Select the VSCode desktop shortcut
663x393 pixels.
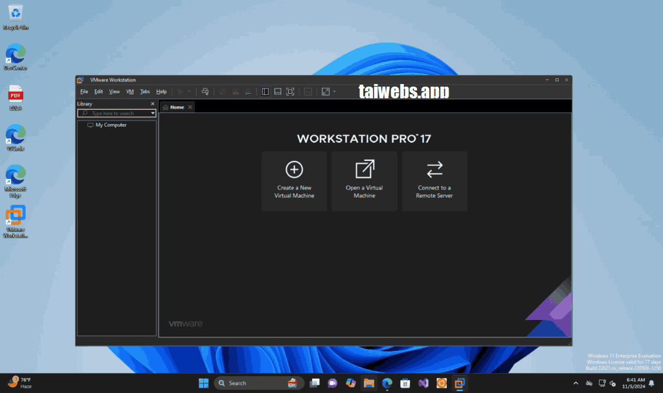[16, 138]
